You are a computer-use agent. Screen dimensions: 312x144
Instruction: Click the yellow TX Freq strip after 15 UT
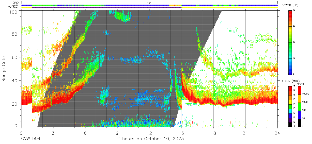tap(229, 8)
